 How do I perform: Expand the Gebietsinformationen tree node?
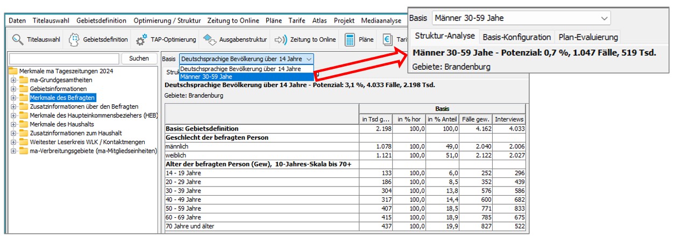[x=13, y=89]
